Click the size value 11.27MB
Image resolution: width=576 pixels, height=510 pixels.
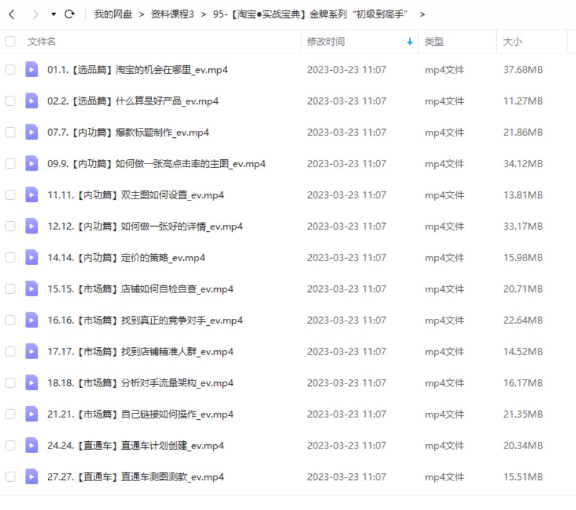(x=523, y=101)
